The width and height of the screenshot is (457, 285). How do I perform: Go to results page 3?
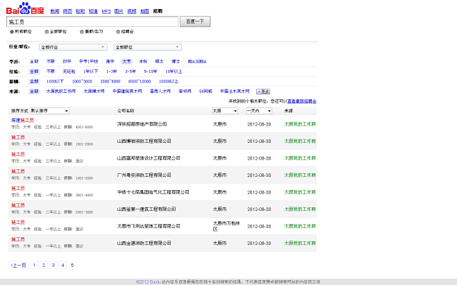tap(53, 265)
